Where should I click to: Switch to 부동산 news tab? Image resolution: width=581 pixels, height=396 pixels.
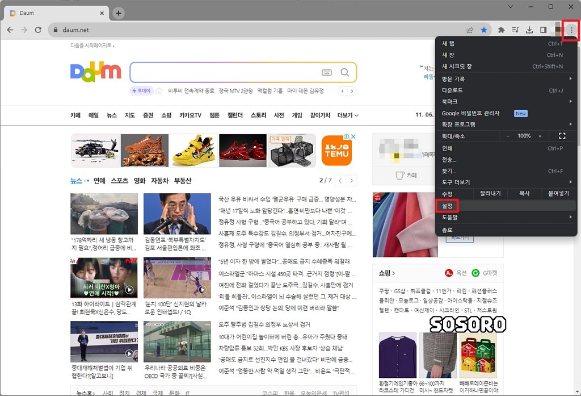click(183, 181)
